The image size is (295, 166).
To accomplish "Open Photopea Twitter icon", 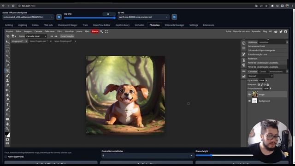I will 281,31.
